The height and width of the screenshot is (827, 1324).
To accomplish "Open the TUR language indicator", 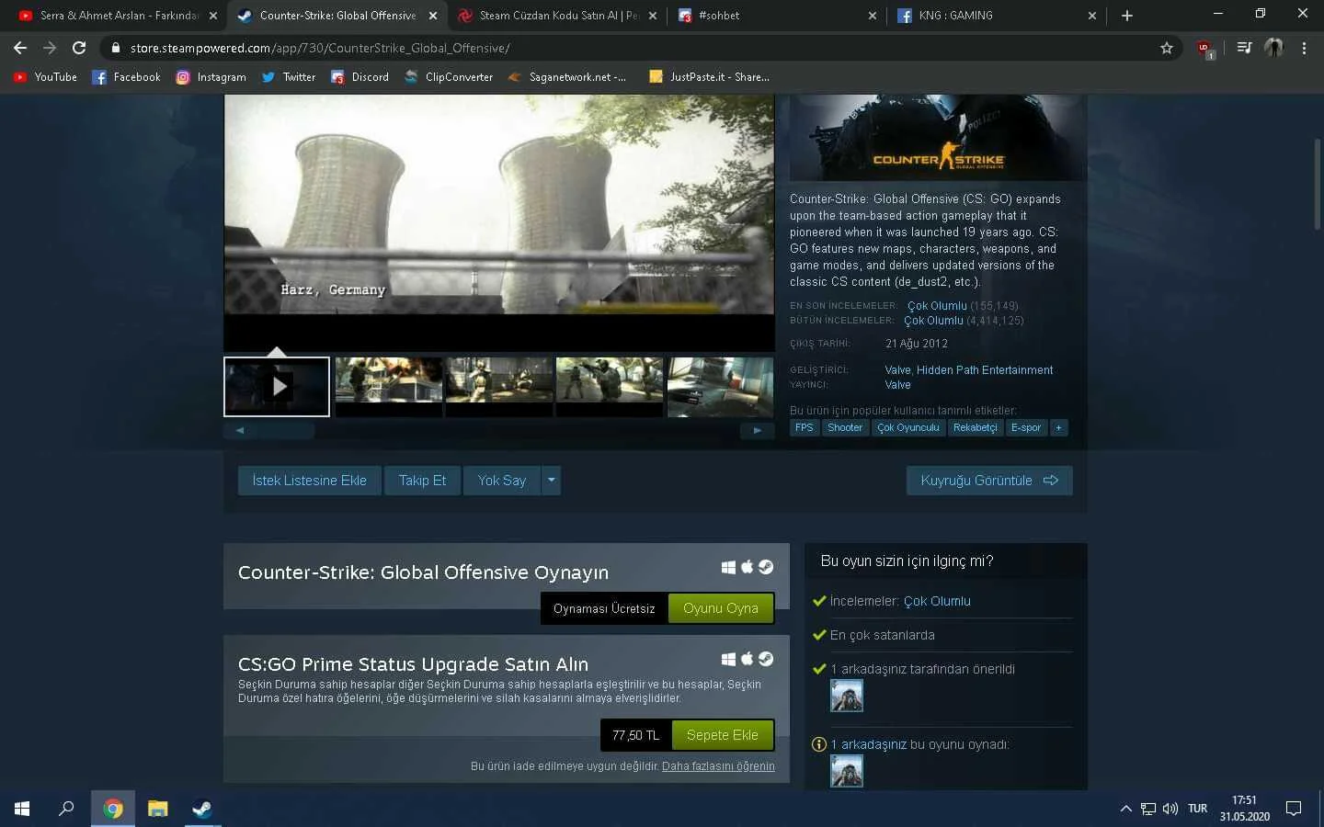I will point(1197,809).
